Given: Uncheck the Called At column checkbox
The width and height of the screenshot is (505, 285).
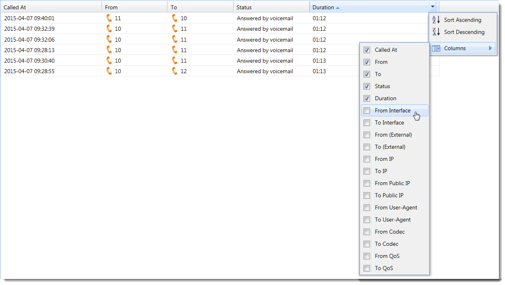Looking at the screenshot, I should point(367,50).
